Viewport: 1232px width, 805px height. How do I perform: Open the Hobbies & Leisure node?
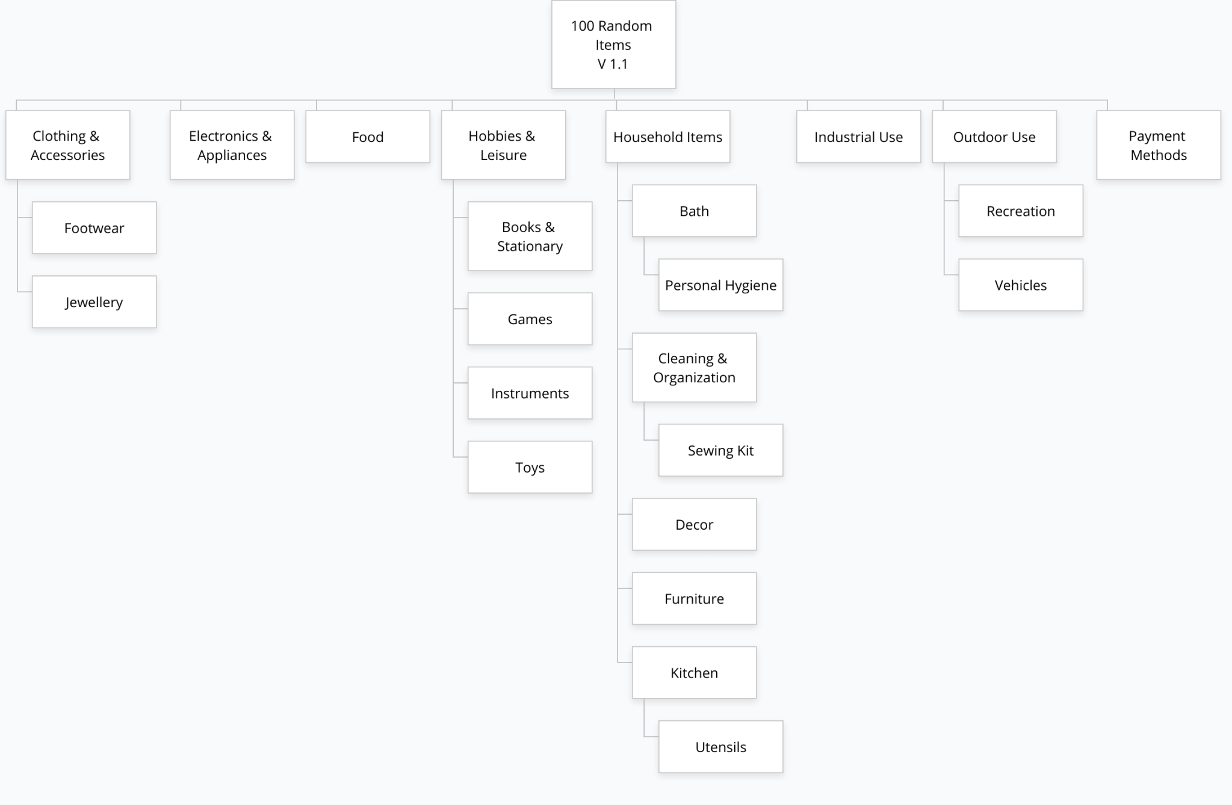click(x=503, y=145)
